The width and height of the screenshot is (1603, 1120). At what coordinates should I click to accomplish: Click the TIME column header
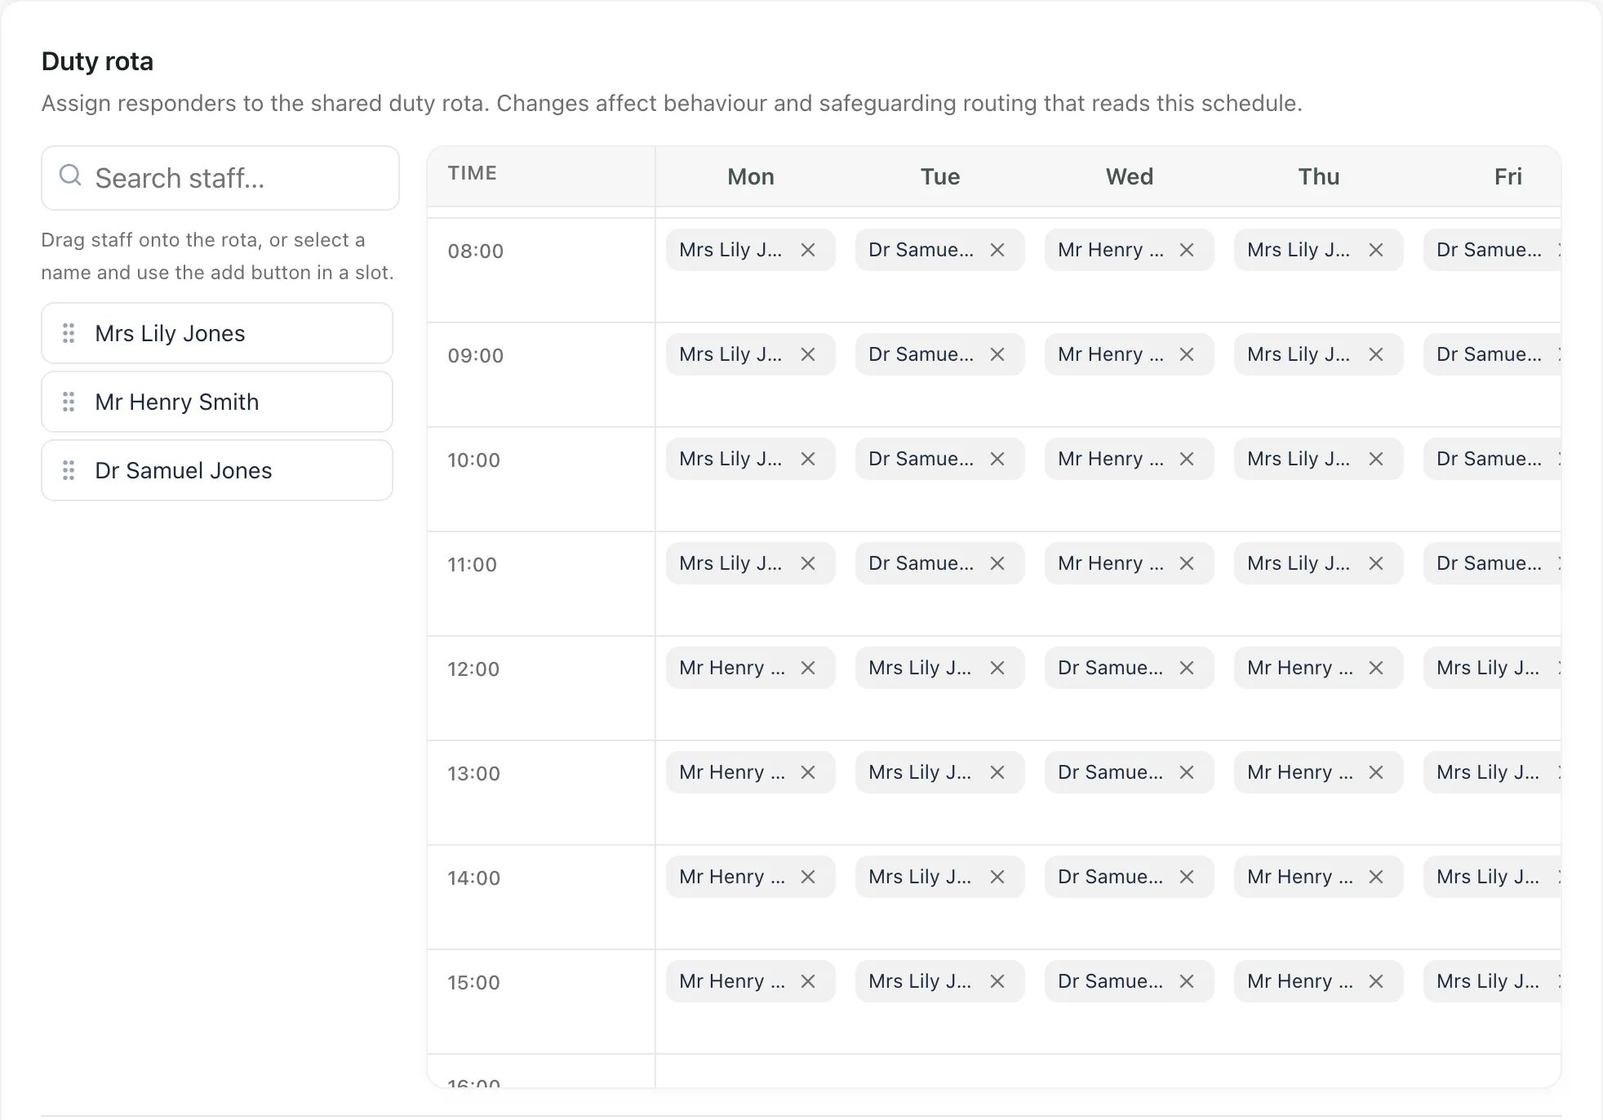(x=473, y=173)
